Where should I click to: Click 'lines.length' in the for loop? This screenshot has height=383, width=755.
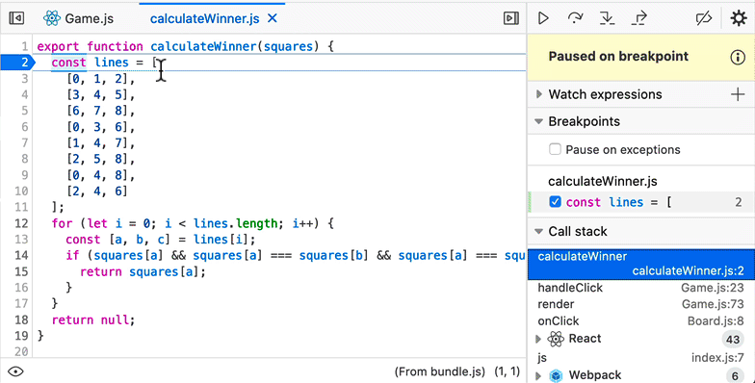tap(235, 223)
